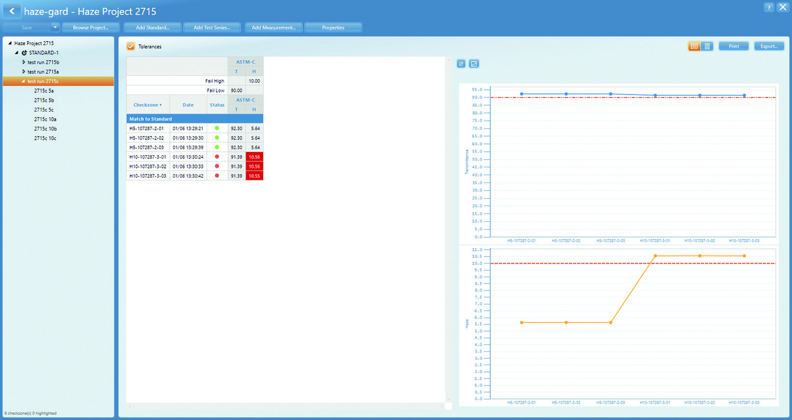Click the status bar checkzone count
The image size is (792, 420).
[x=30, y=413]
